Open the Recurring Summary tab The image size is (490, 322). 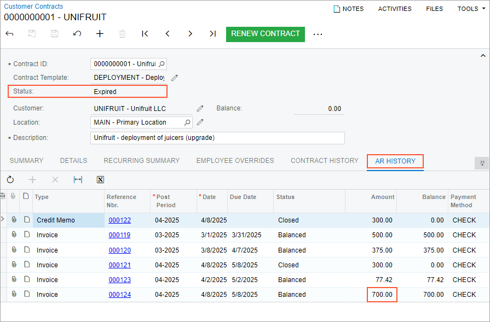(x=141, y=161)
